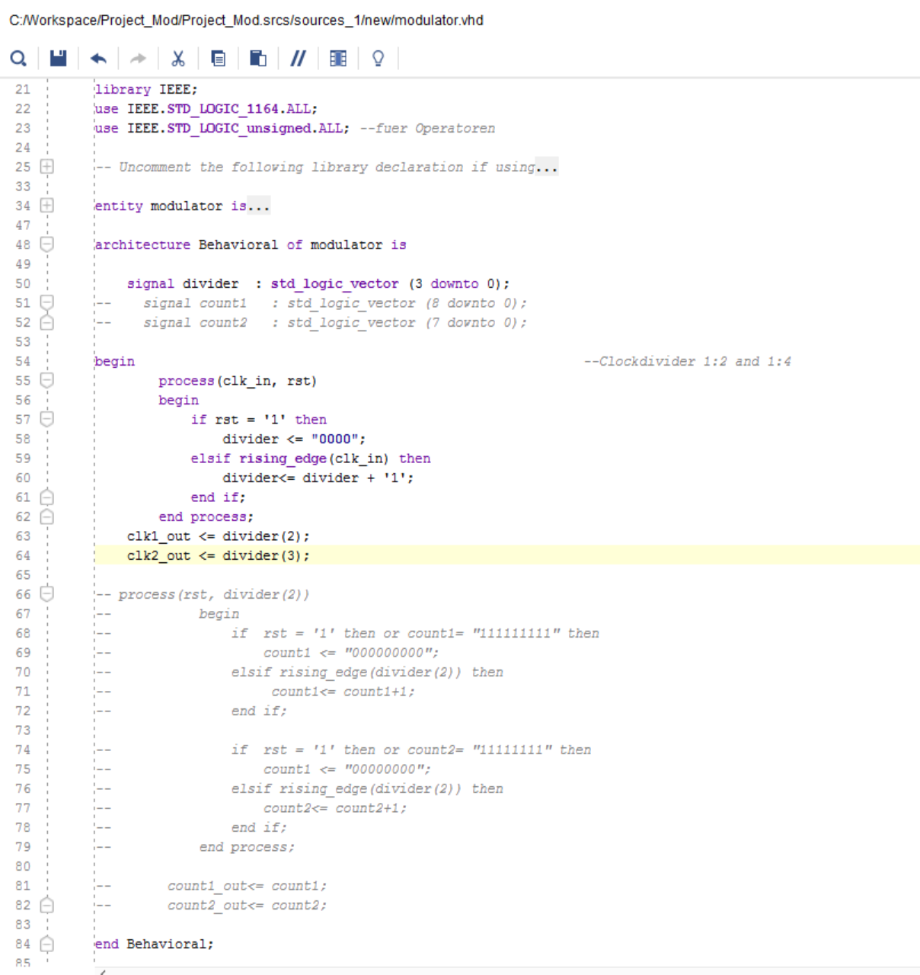This screenshot has height=975, width=920.
Task: Click the '--fuer Operatoren' comment
Action: pyautogui.click(x=427, y=129)
